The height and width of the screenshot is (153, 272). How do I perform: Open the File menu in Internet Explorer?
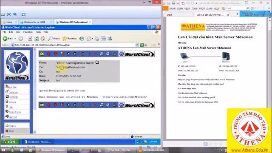click(x=4, y=32)
